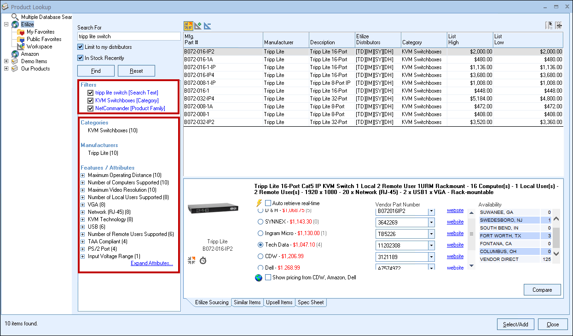573x336 pixels.
Task: Click the Search For text field
Action: click(129, 36)
